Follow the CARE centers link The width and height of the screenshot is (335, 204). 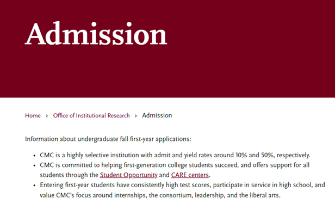(x=190, y=175)
